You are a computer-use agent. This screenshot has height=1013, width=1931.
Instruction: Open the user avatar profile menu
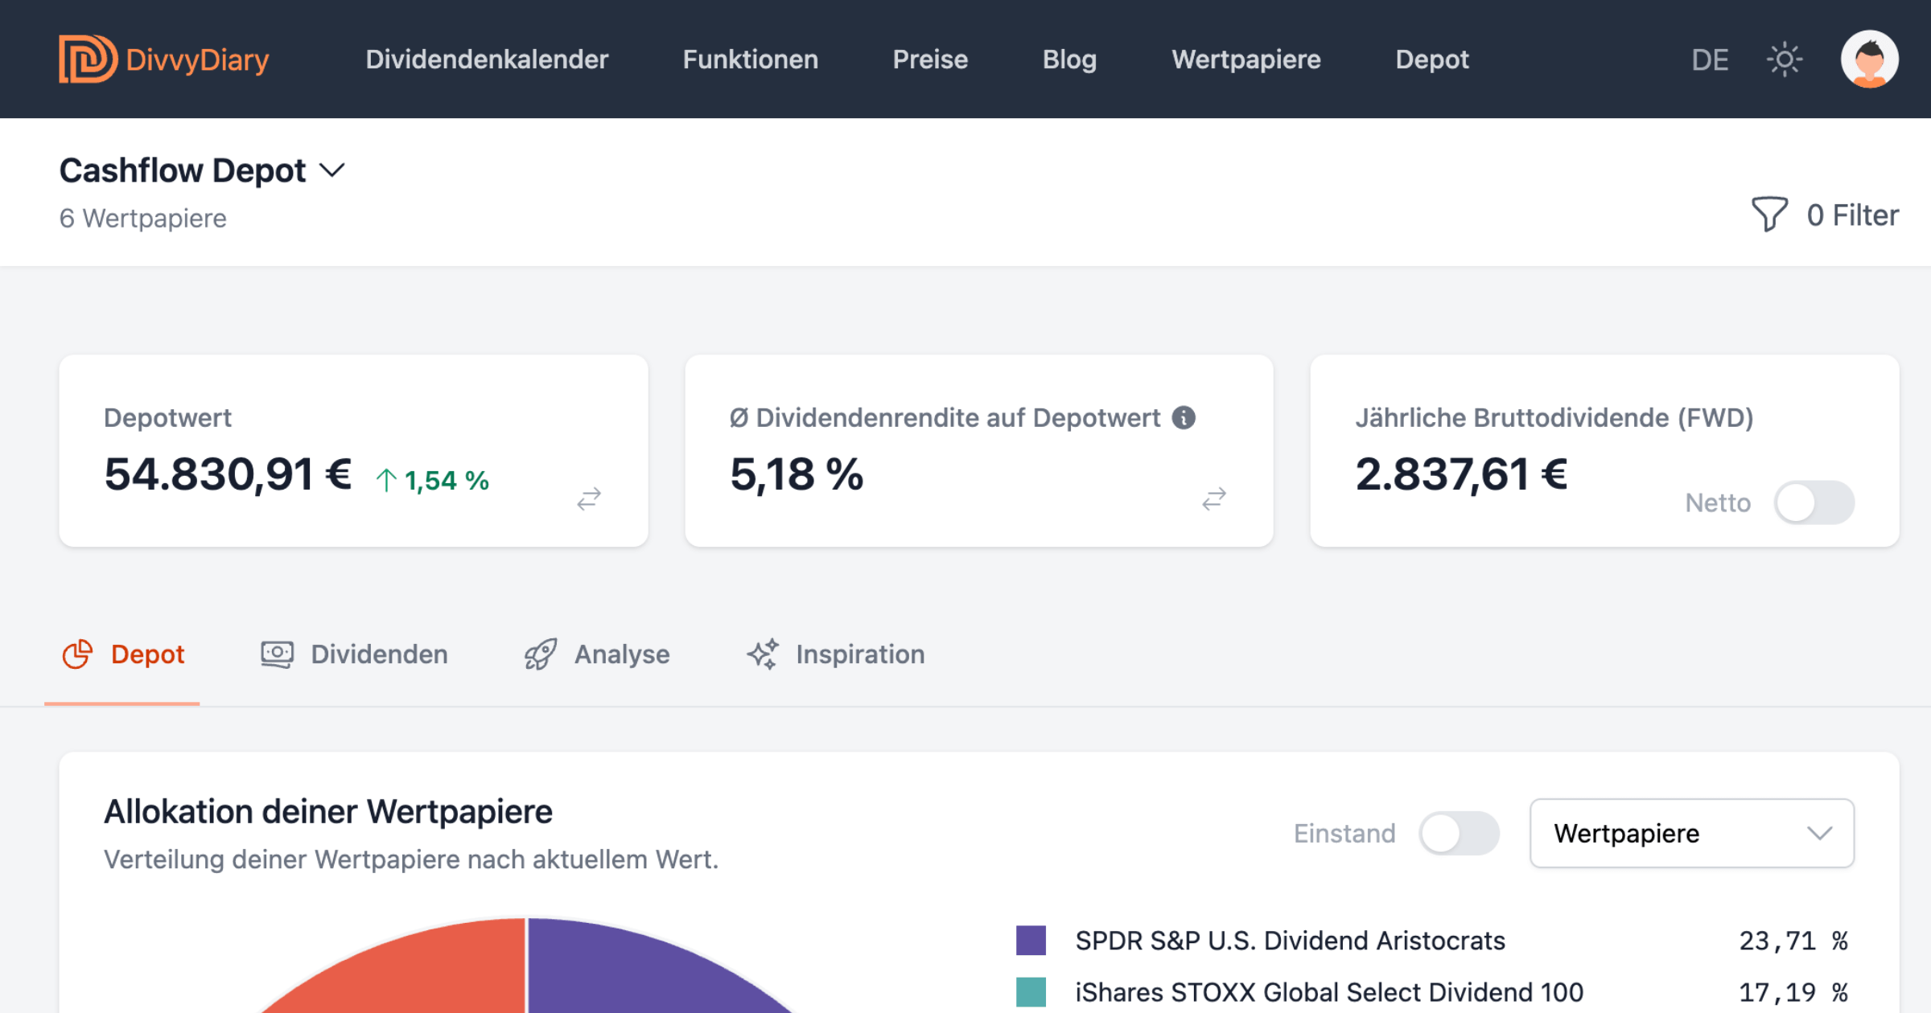[1869, 59]
